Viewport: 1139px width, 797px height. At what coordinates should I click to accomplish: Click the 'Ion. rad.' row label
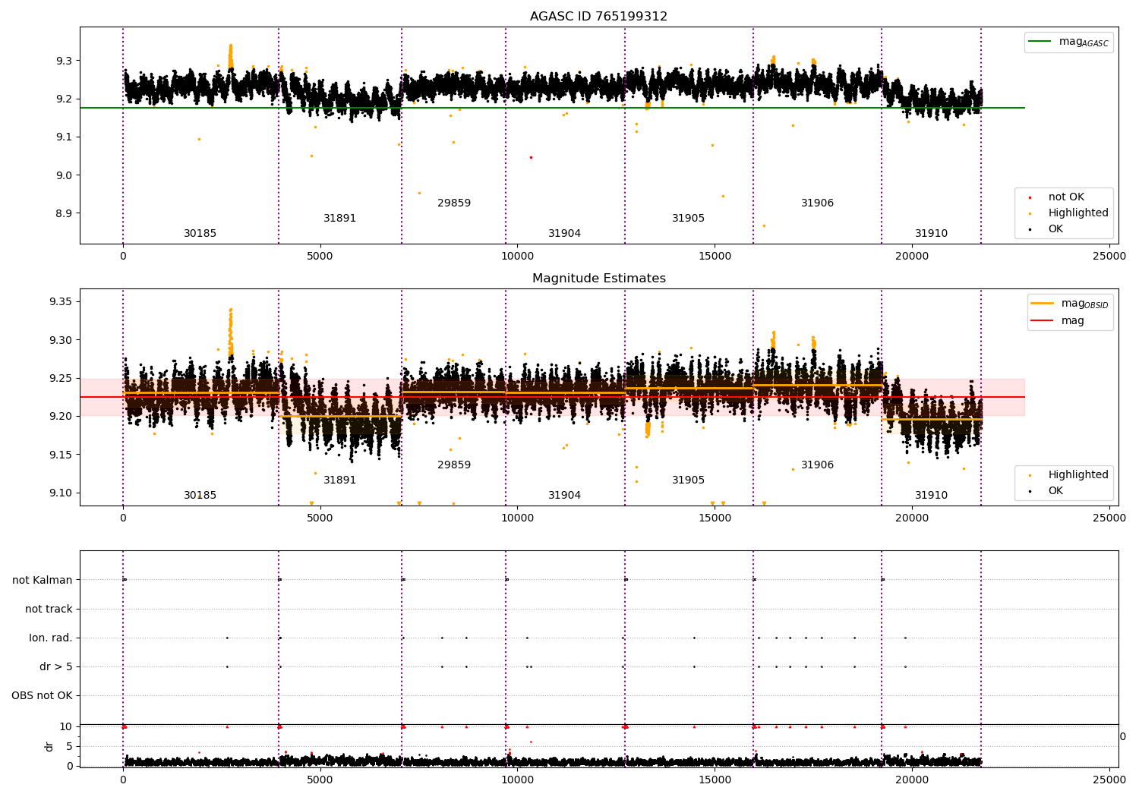tap(51, 638)
